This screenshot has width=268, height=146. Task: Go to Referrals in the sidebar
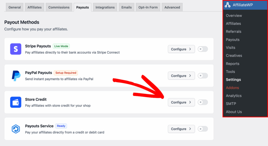[233, 31]
